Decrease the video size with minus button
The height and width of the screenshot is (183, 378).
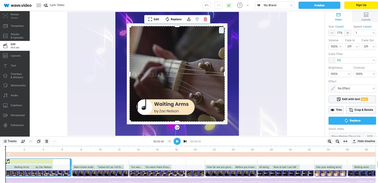tap(332, 33)
